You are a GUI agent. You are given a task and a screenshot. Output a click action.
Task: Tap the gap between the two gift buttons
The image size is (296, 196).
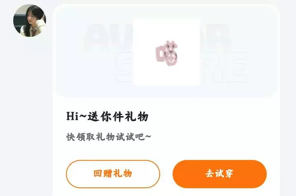[x=166, y=174]
